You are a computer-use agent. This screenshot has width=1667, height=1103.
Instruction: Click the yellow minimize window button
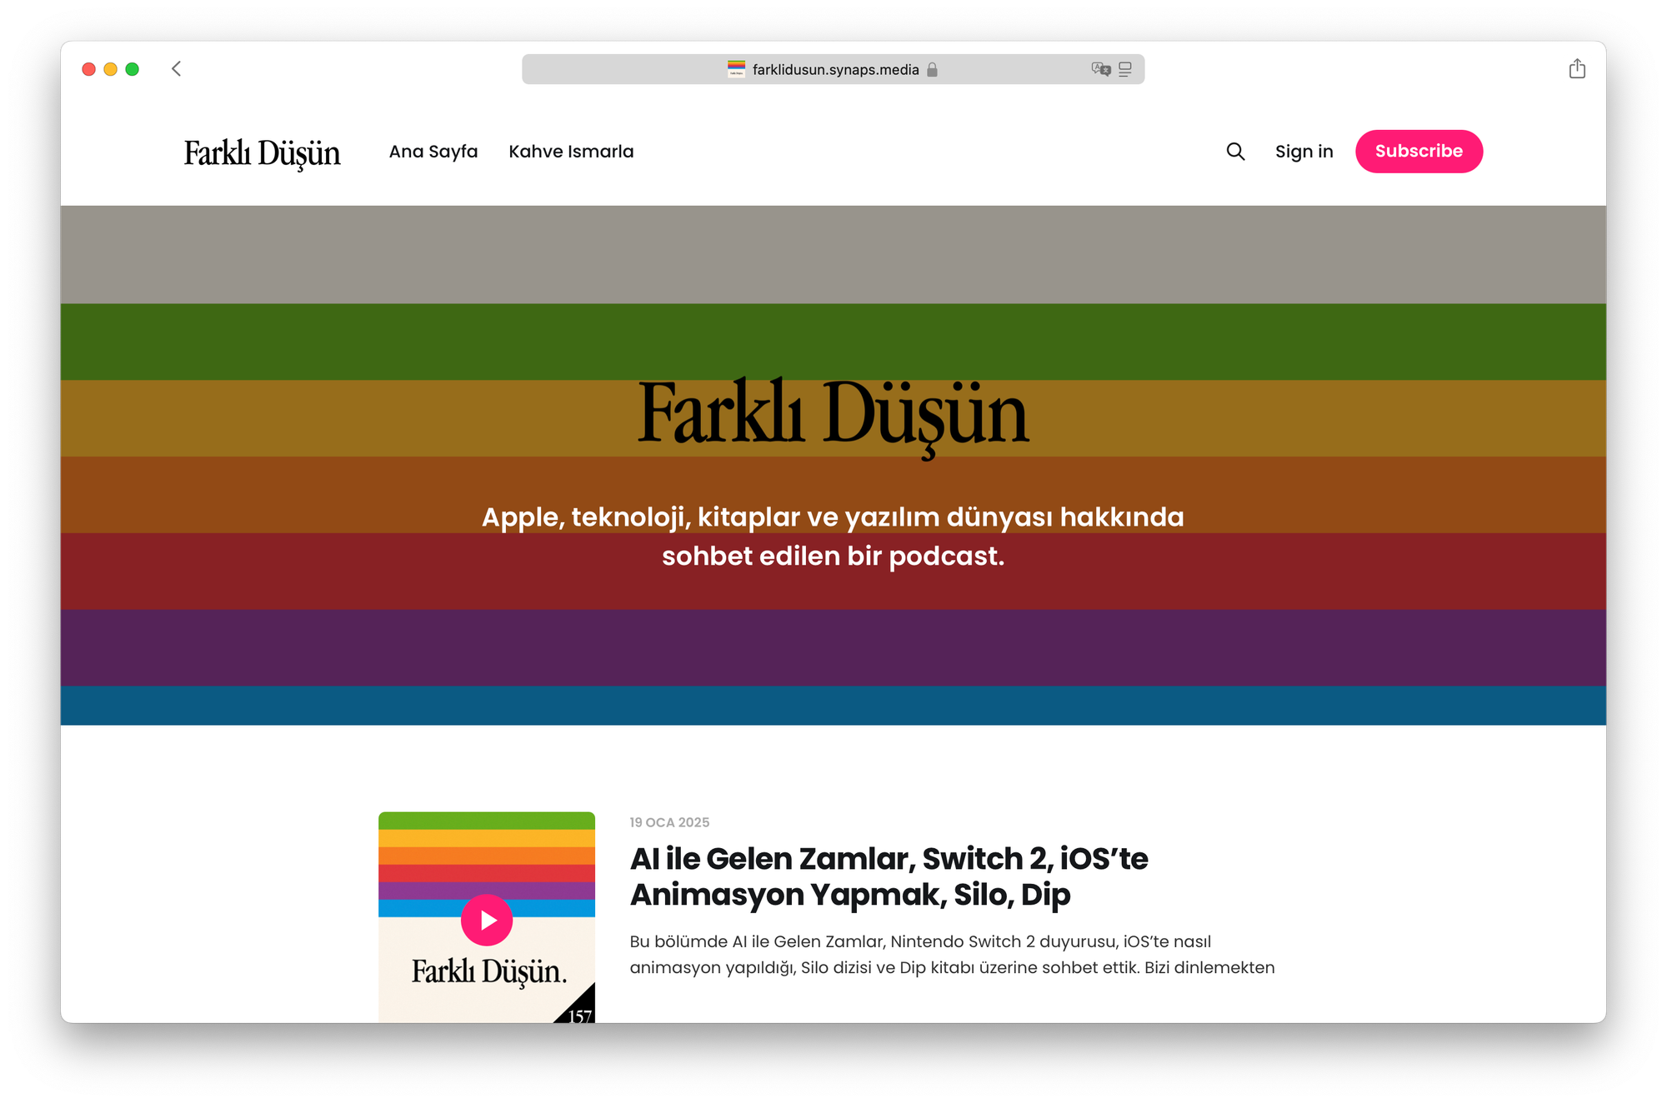pos(110,69)
